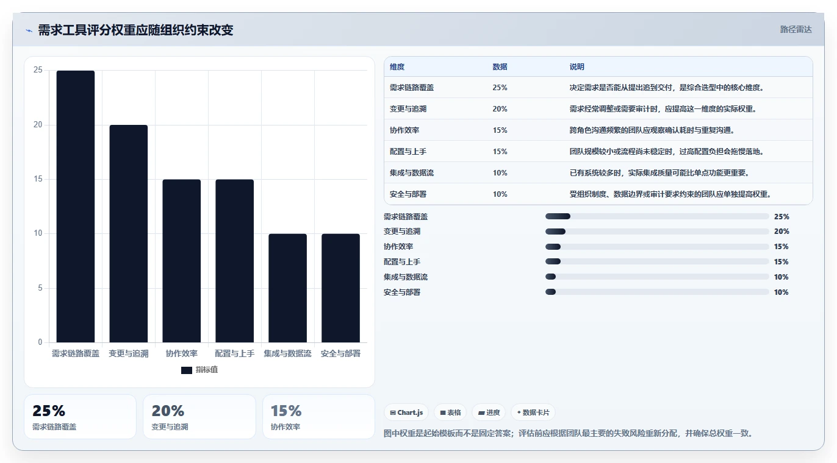Open the 25% 需求链路覆盖 stat card
The height and width of the screenshot is (463, 837).
(80, 417)
